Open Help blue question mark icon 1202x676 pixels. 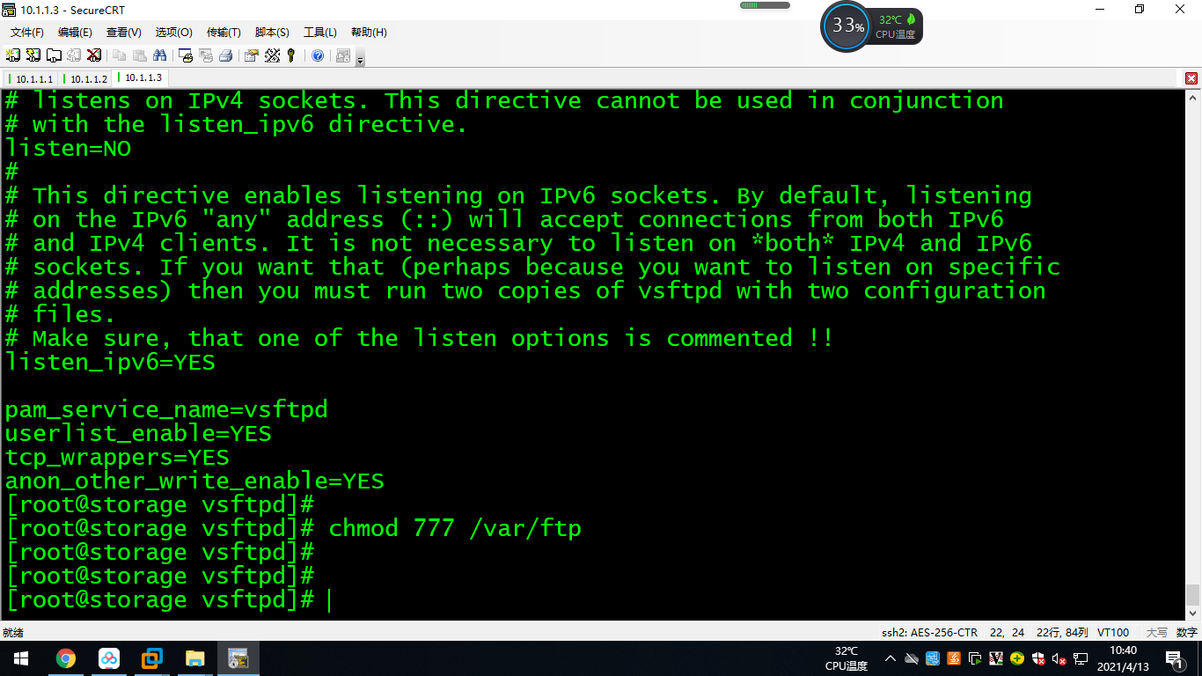coord(318,55)
